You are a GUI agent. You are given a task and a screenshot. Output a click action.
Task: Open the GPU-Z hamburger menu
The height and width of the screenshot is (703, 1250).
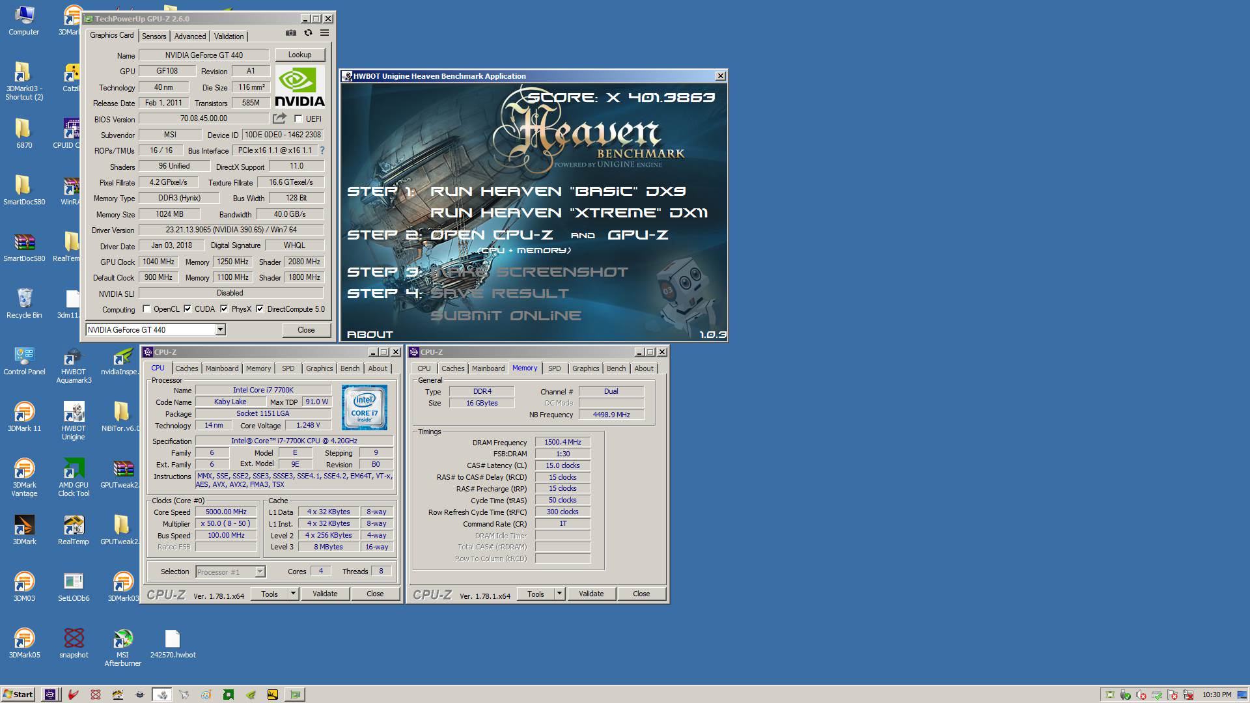coord(324,33)
